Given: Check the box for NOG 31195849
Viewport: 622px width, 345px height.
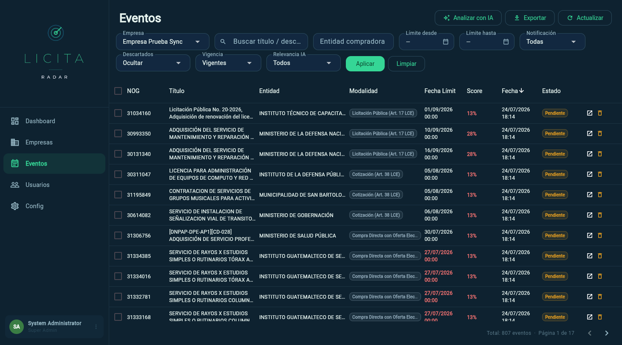Looking at the screenshot, I should 118,195.
